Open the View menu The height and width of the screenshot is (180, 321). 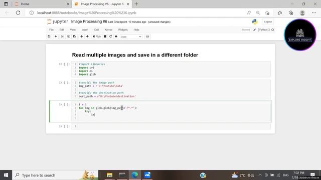click(73, 30)
